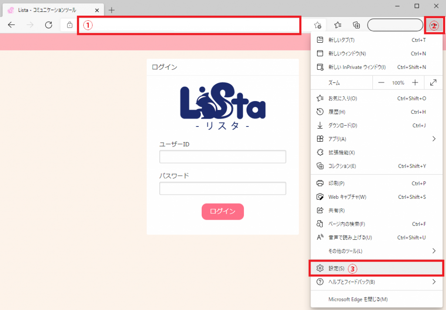Image resolution: width=446 pixels, height=310 pixels.
Task: Click the profile pill button
Action: click(395, 25)
